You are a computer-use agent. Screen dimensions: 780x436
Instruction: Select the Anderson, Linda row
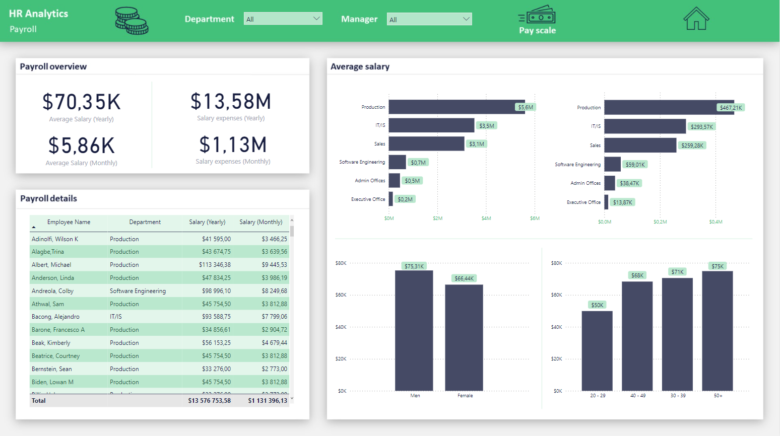(x=159, y=278)
